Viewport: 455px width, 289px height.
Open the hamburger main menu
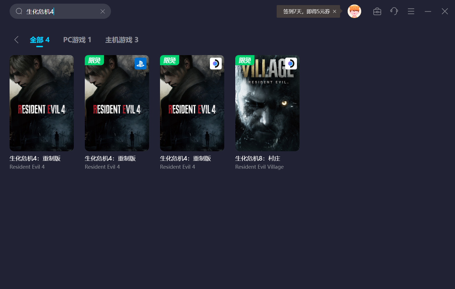click(411, 11)
